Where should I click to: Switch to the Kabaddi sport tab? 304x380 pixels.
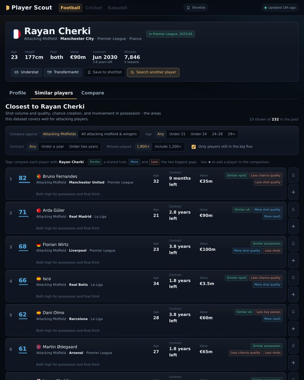point(117,8)
